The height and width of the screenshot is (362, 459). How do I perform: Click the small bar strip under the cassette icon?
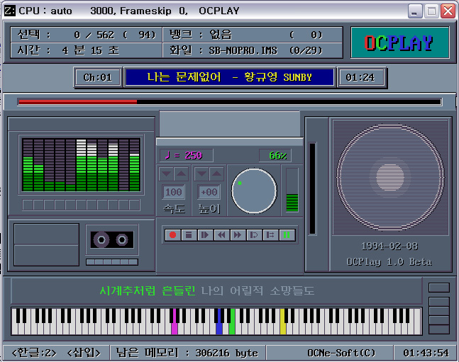pos(112,261)
